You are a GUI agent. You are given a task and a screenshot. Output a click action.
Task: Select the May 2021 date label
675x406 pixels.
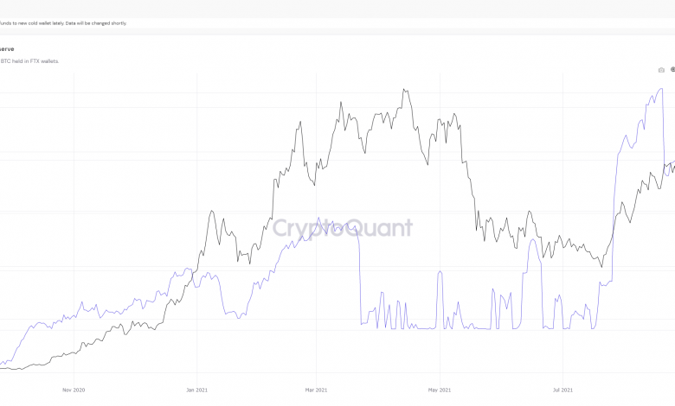pyautogui.click(x=440, y=390)
